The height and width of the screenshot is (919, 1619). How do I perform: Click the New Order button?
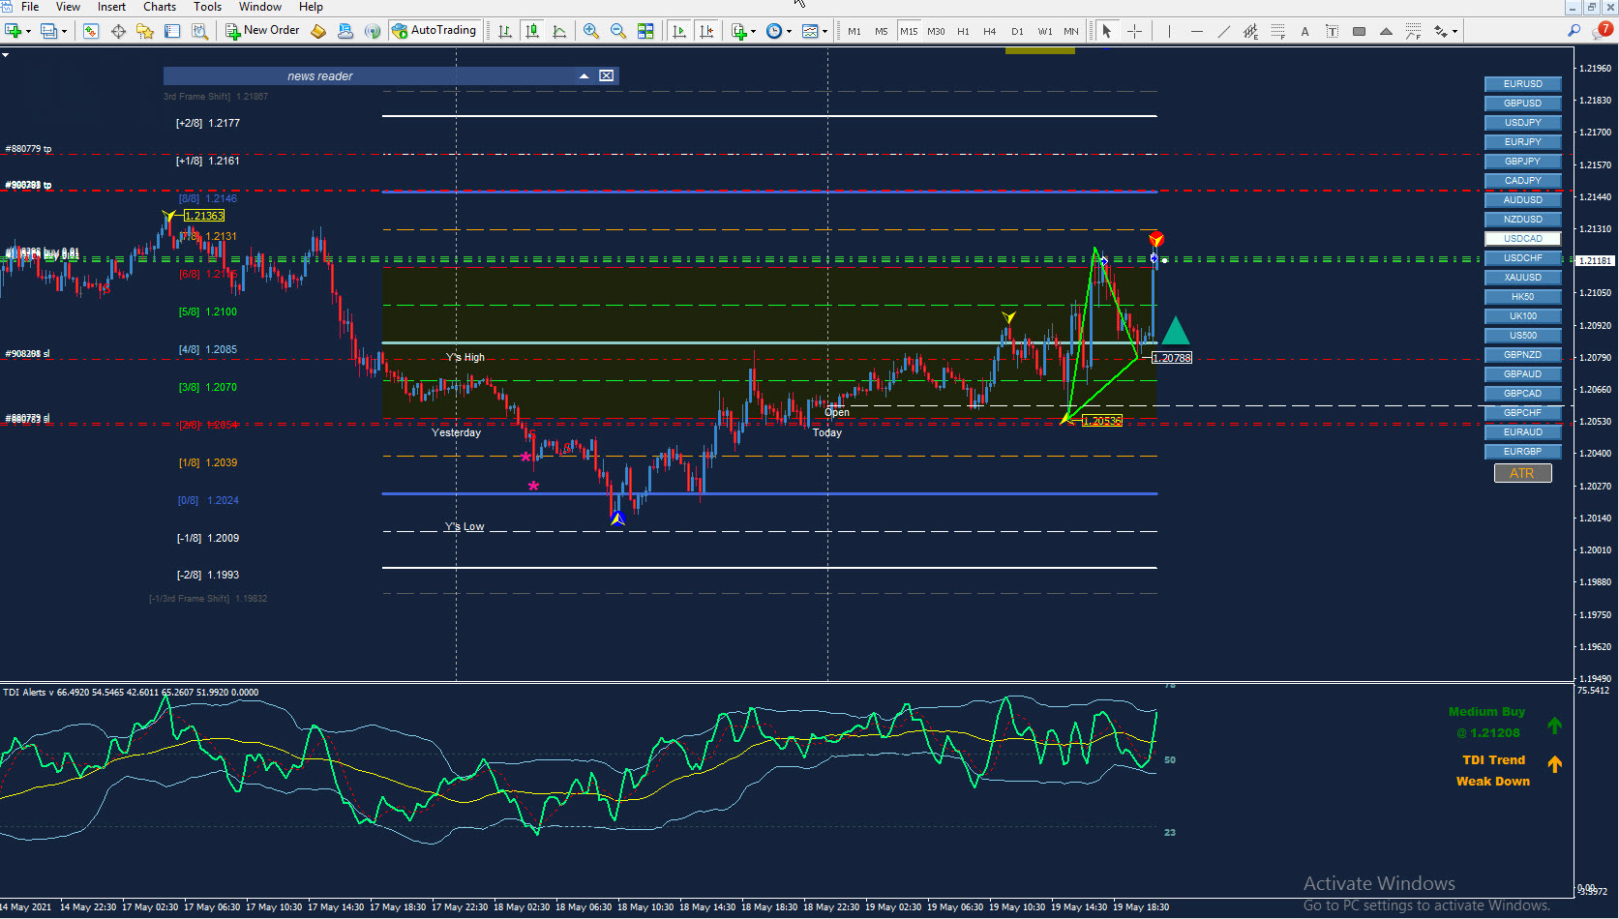[x=263, y=31]
